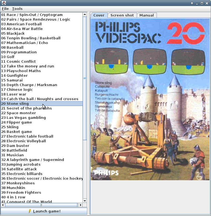Select '25 Skiing'
Viewport: 211px width, 216px height.
click(42, 127)
